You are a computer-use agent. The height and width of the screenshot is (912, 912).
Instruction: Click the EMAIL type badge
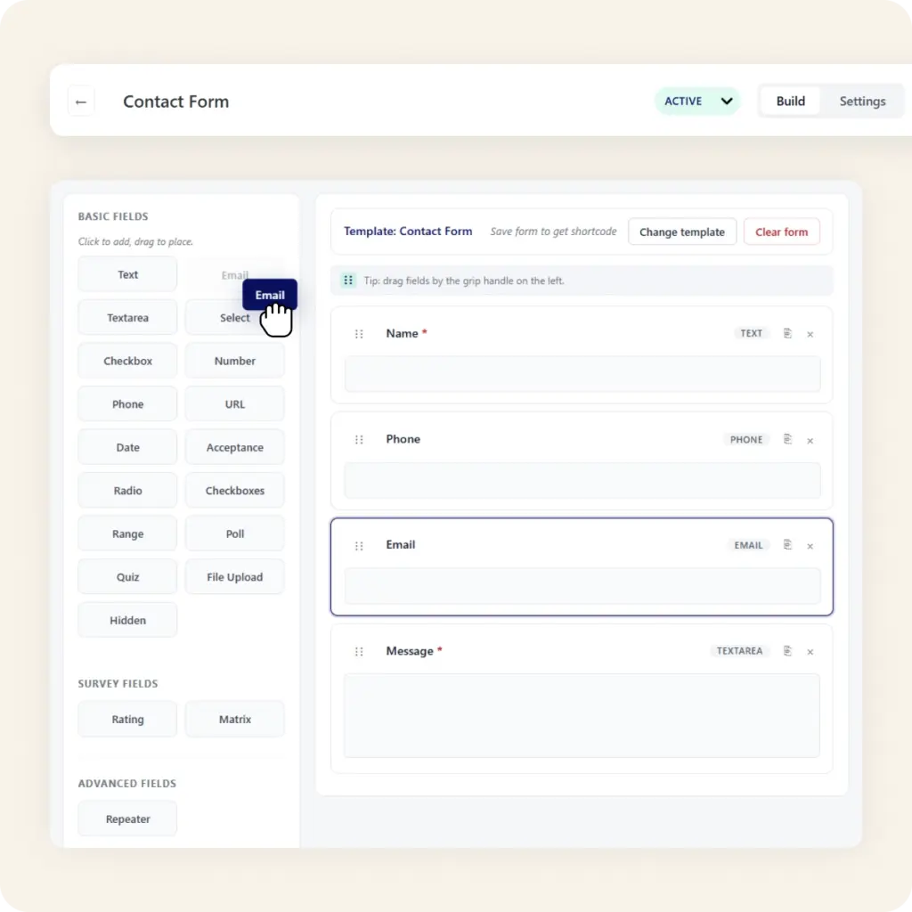click(748, 545)
